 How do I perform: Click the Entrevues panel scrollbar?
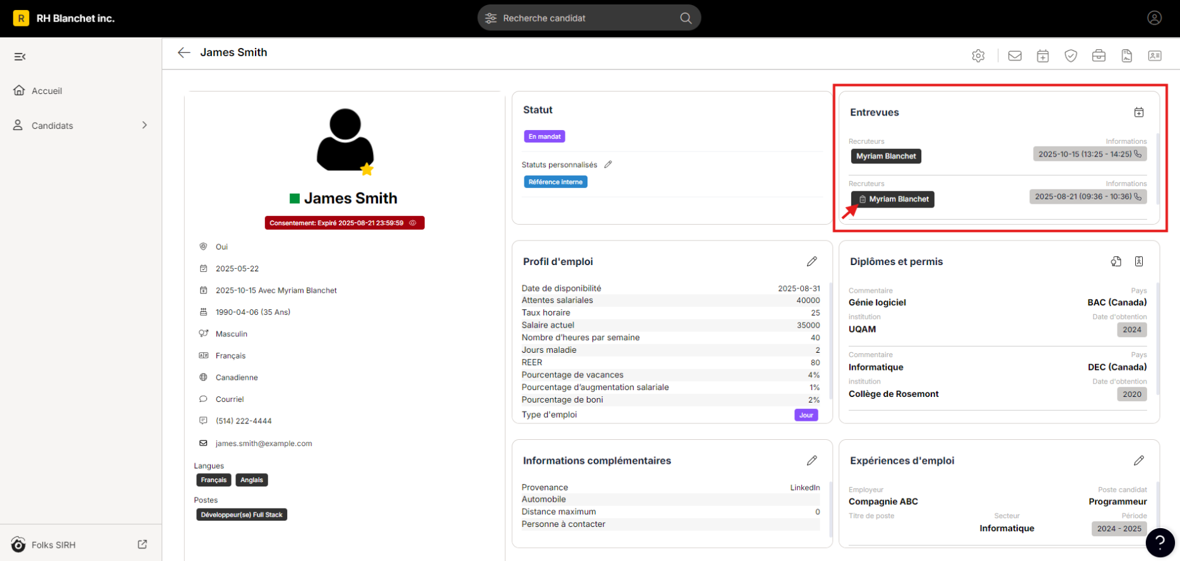(x=1157, y=168)
